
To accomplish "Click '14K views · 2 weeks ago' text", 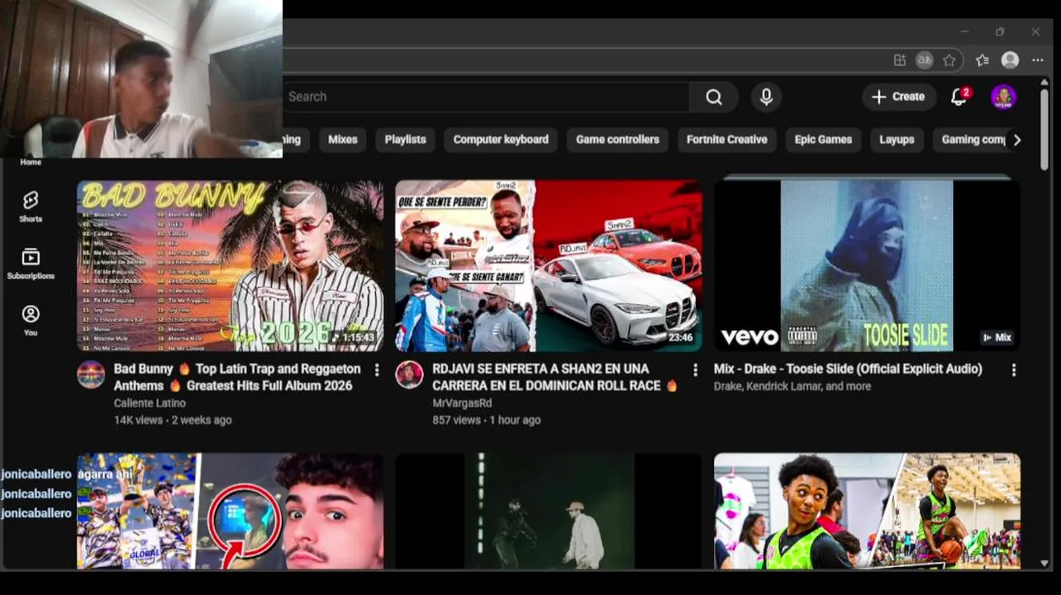I will tap(173, 420).
